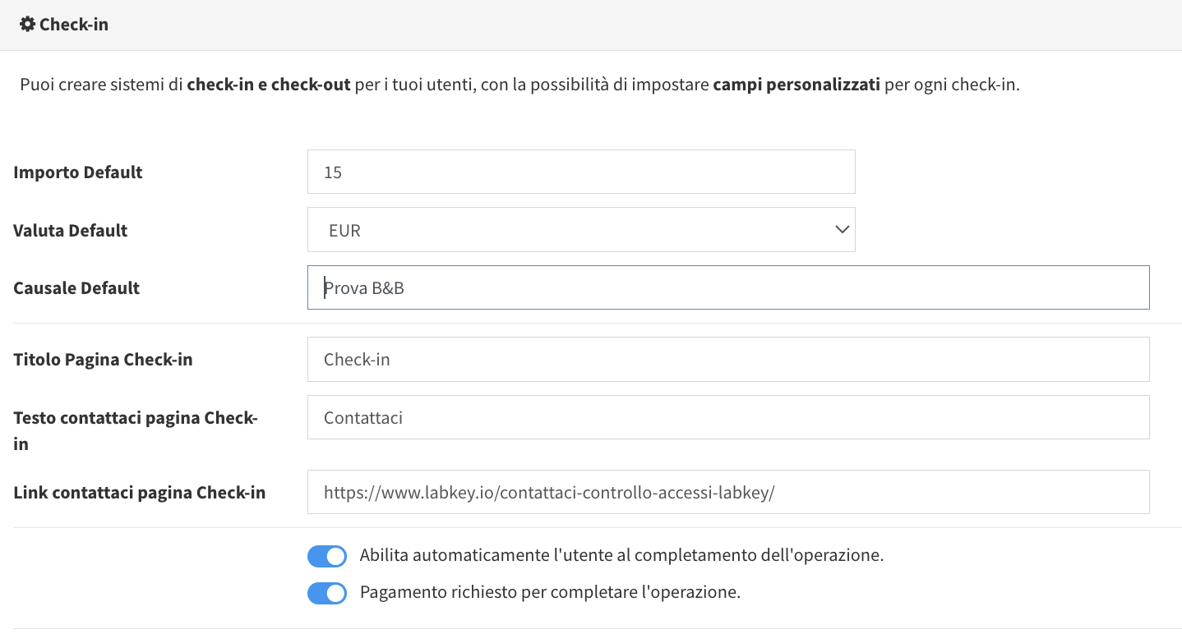Click the "Abilita automaticamente l'utente" label text
Viewport: 1182px width, 634px height.
point(621,555)
